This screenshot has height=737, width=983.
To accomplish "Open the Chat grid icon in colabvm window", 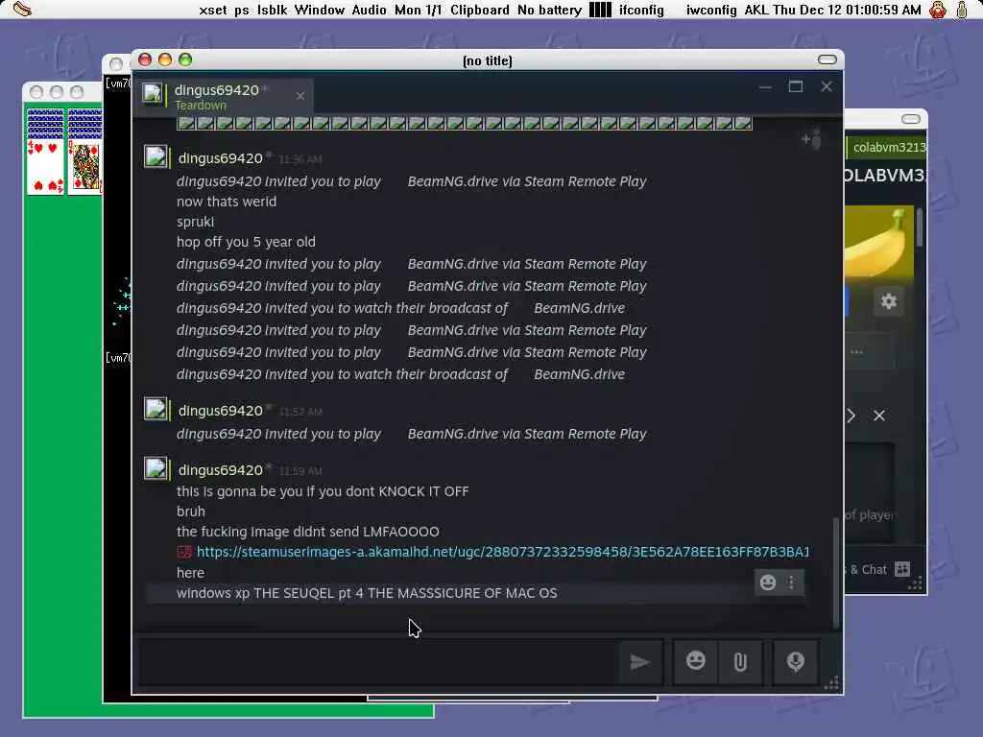I will (x=902, y=568).
